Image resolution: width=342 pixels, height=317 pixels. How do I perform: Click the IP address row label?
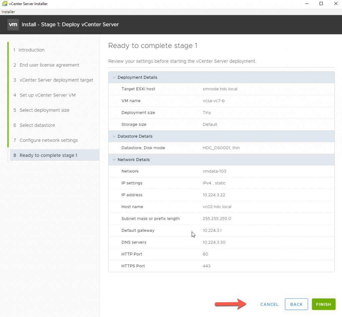[x=132, y=195]
